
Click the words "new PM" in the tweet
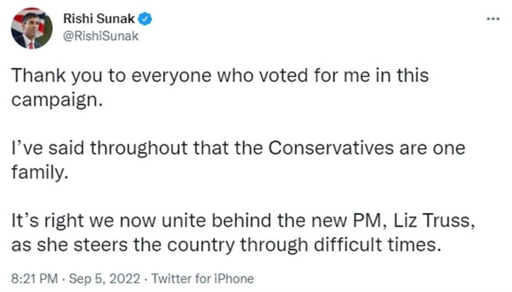pos(346,220)
